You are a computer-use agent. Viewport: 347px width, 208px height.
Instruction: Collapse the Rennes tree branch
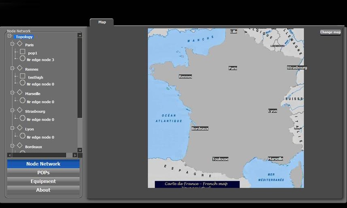click(x=13, y=68)
